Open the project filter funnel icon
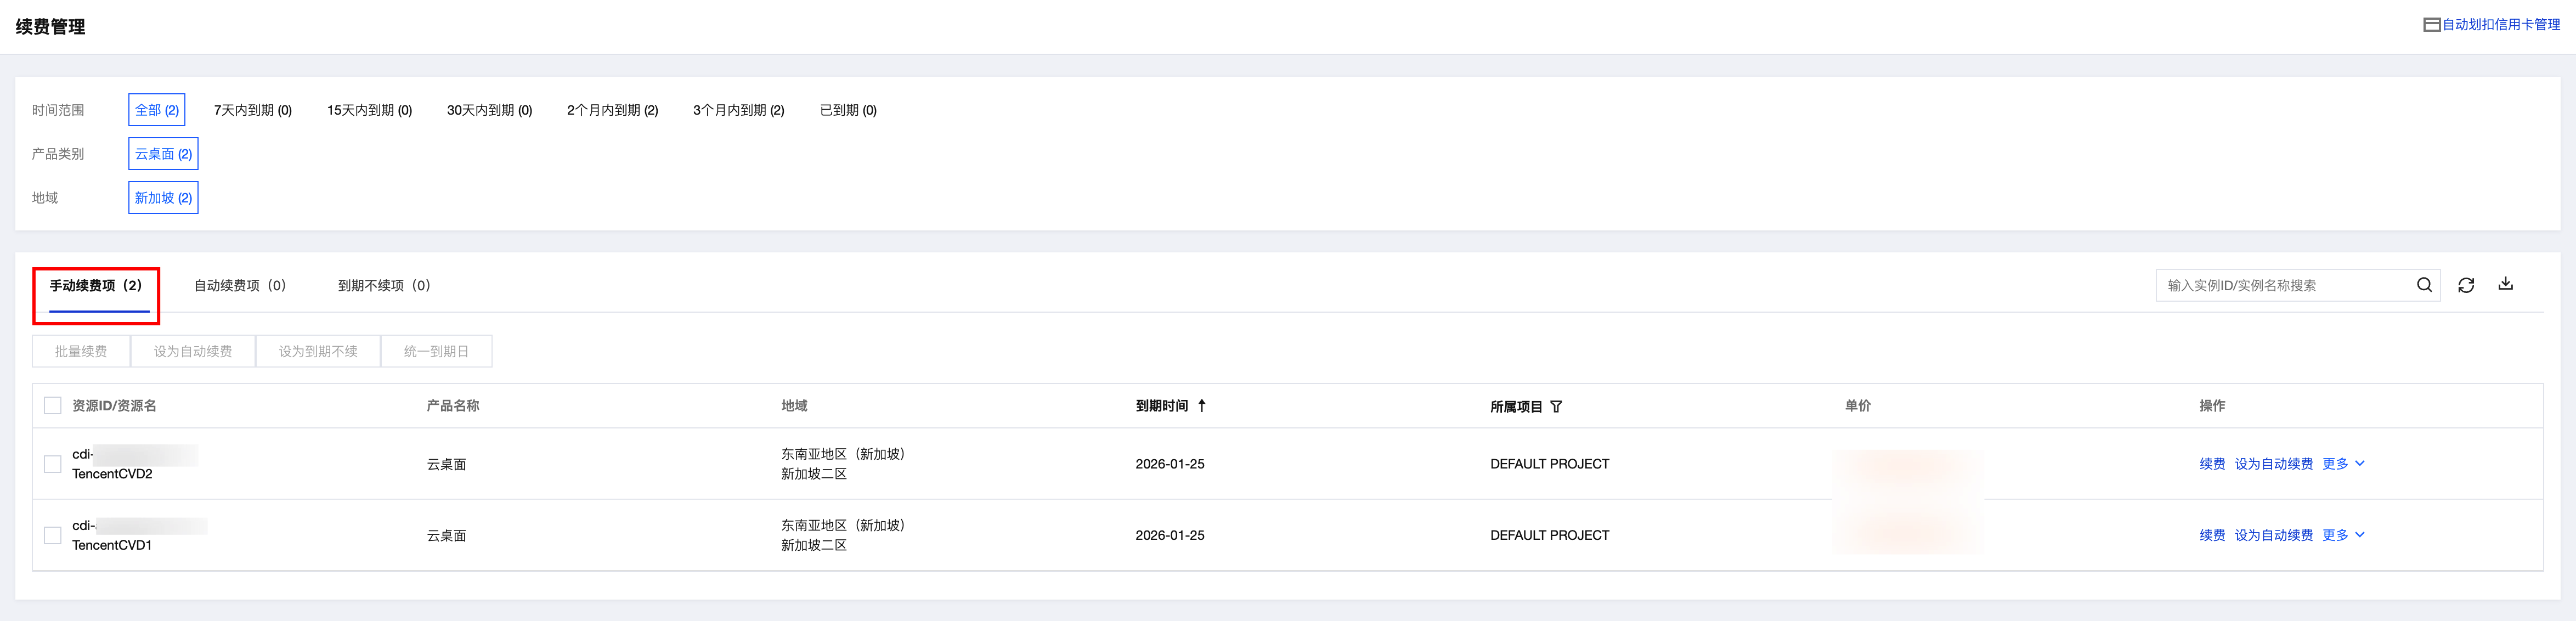 (1556, 407)
